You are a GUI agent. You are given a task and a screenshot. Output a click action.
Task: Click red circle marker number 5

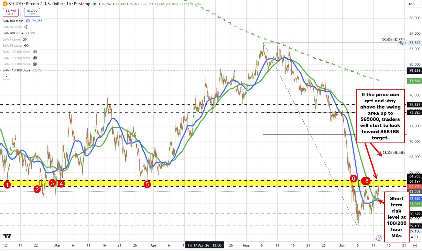click(x=147, y=184)
